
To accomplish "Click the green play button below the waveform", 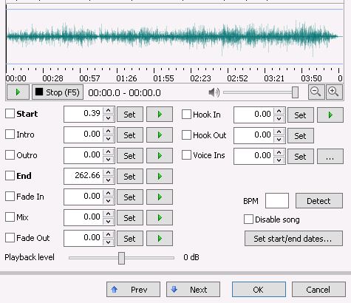I will coord(18,92).
